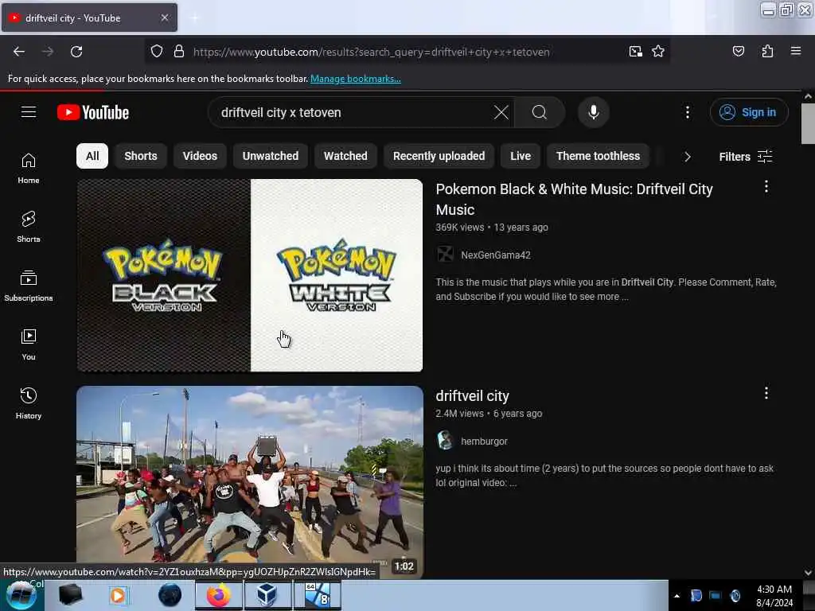Go to YouTube home via logo

click(93, 112)
